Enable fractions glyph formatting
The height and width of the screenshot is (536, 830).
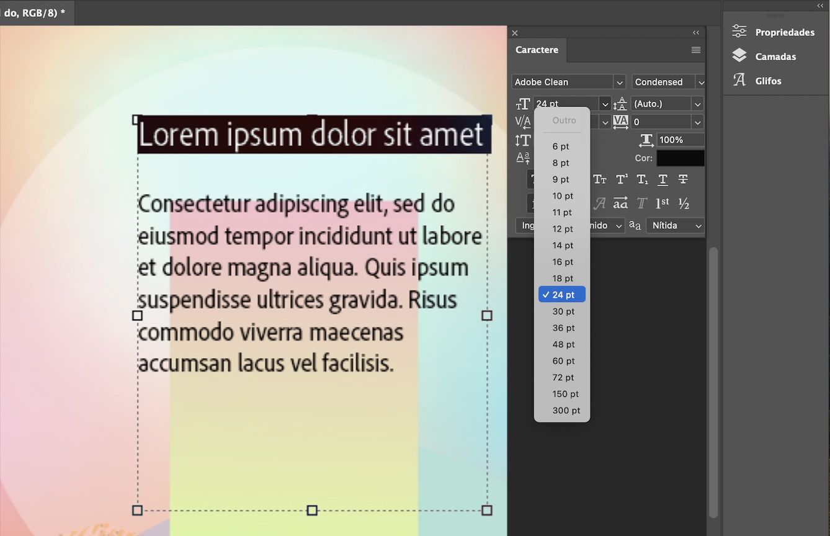coord(683,203)
